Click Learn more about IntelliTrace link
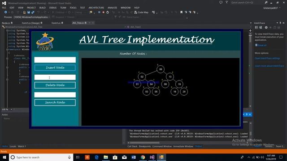Image resolution: width=287 pixels, height=161 pixels. point(269,66)
